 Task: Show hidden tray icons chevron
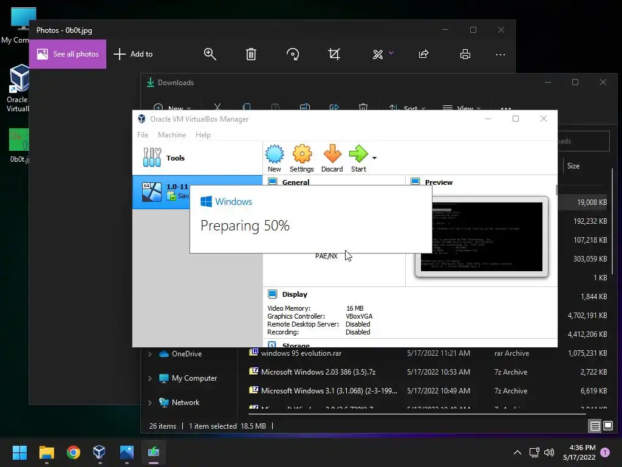tap(518, 452)
